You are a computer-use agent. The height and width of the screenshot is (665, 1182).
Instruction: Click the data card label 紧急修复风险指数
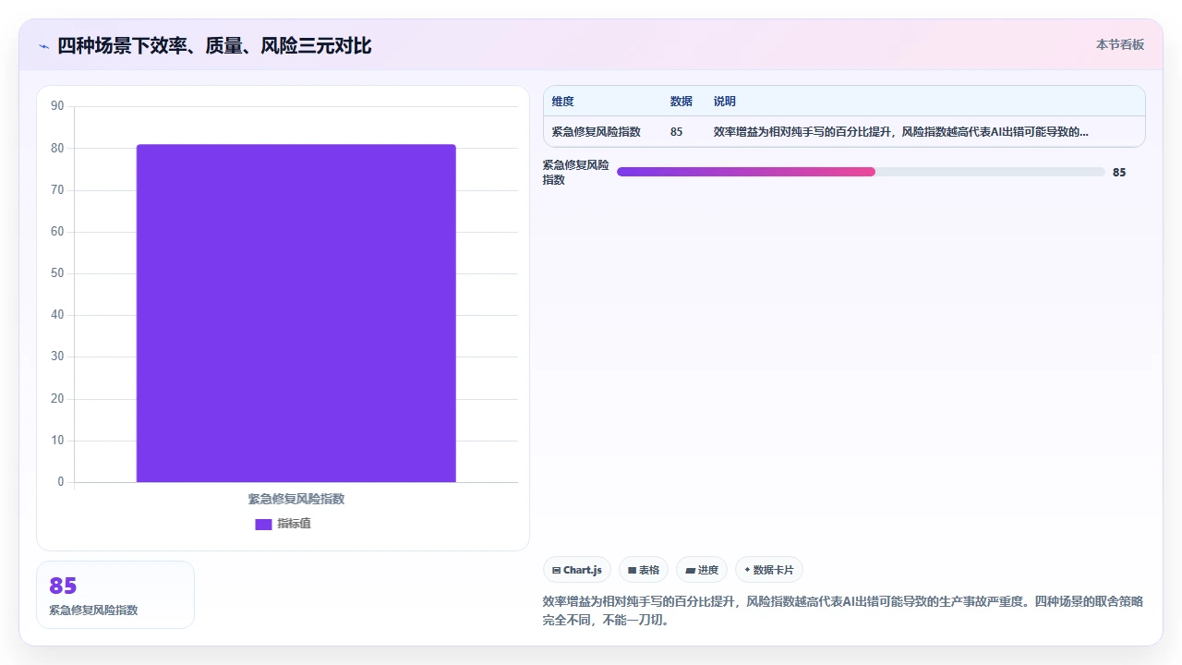tap(93, 611)
